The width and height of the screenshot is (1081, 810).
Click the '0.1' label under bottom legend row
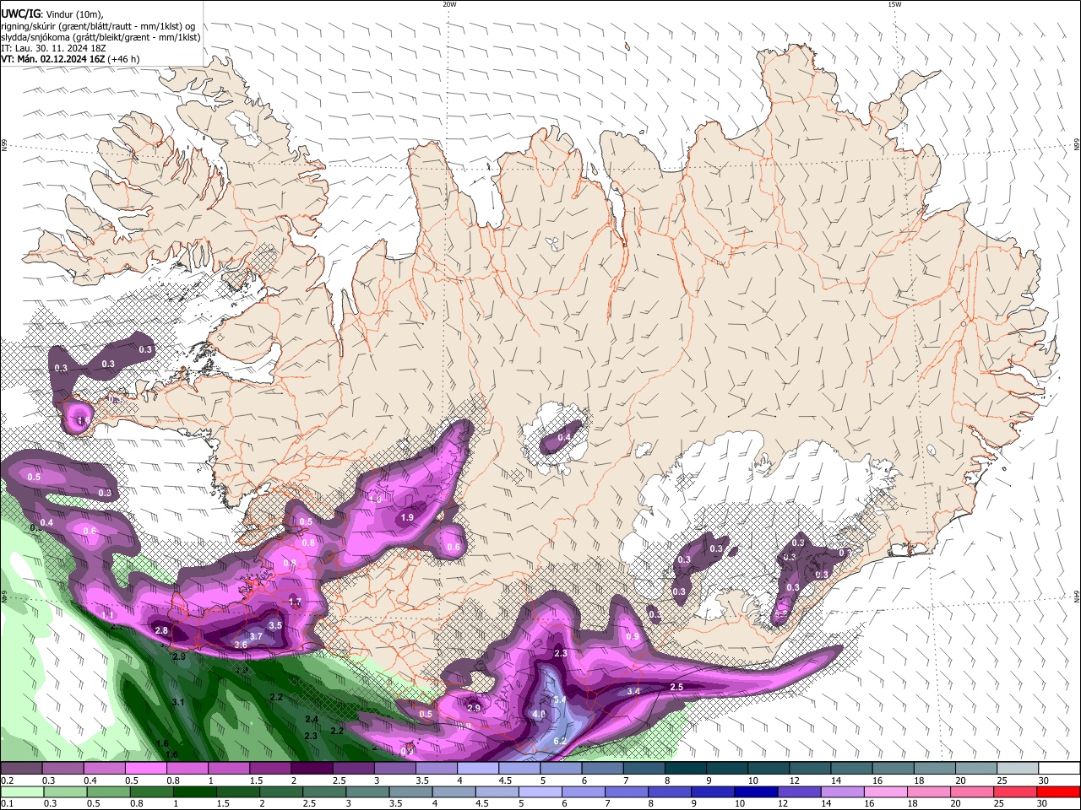[x=7, y=804]
